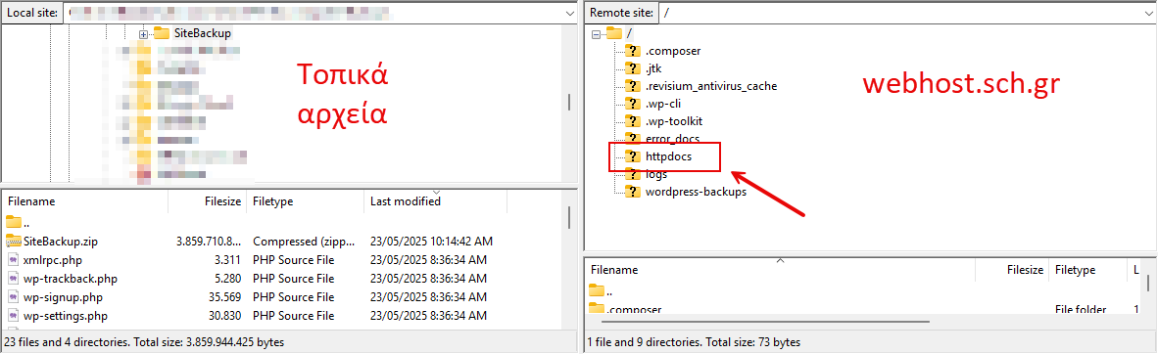Image resolution: width=1158 pixels, height=354 pixels.
Task: Click the 30.830 filesize value
Action: [x=224, y=316]
